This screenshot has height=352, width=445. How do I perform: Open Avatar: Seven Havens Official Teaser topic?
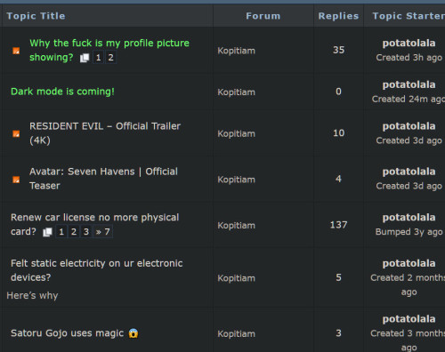pyautogui.click(x=103, y=179)
